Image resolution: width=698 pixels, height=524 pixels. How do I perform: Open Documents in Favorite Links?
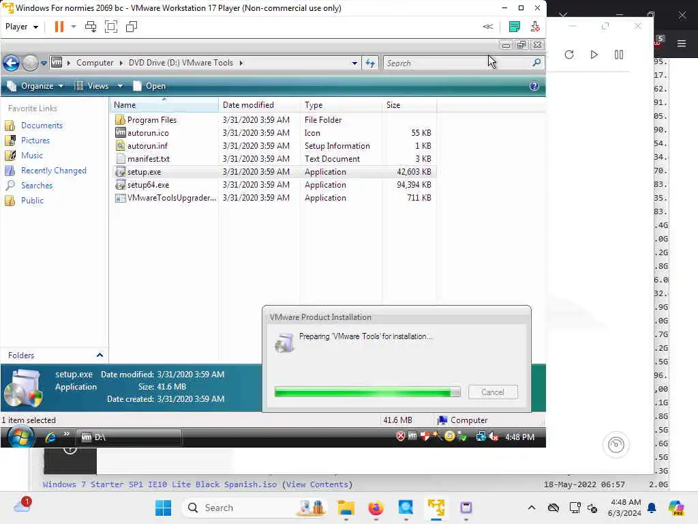tap(42, 126)
